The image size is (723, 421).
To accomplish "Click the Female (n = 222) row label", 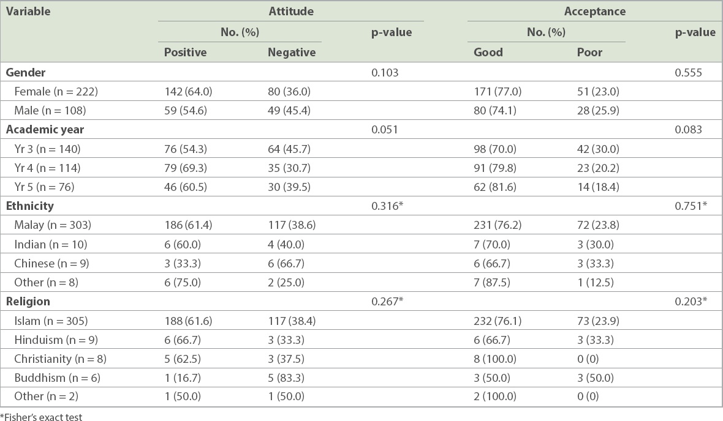I will tap(56, 91).
